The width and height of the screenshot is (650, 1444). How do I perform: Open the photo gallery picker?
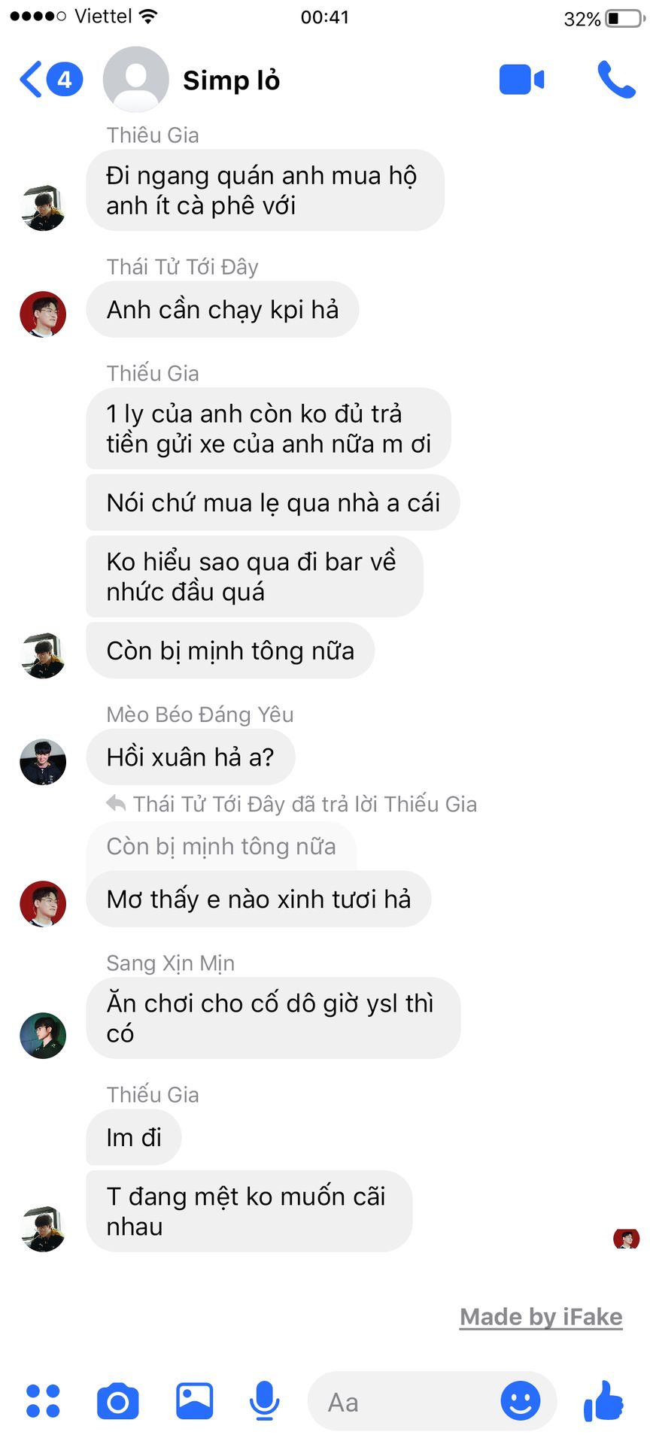[195, 1401]
